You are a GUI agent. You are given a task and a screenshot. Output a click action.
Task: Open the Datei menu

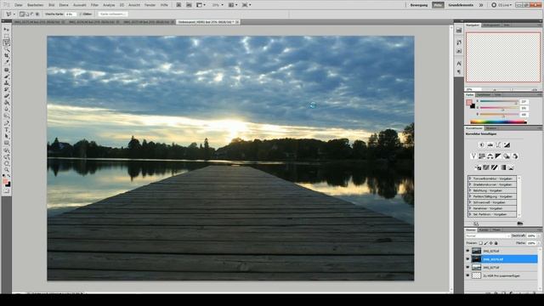tap(19, 5)
